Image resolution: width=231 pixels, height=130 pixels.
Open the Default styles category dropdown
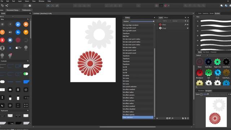pos(202,55)
